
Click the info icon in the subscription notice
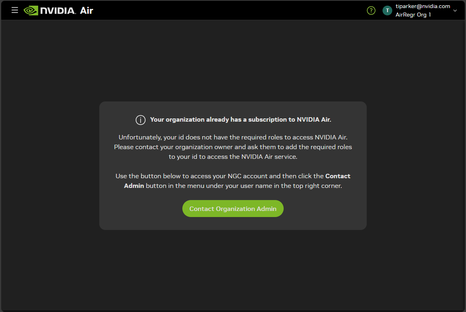[x=140, y=120]
